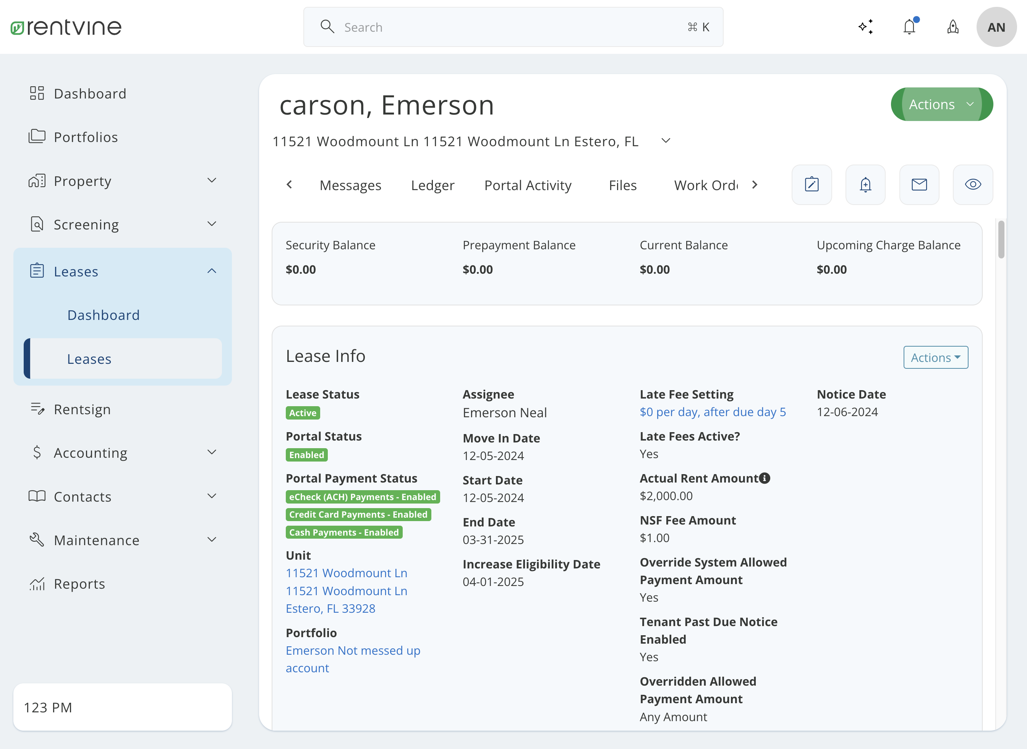Click the dashboard icon in sidebar

pyautogui.click(x=37, y=93)
